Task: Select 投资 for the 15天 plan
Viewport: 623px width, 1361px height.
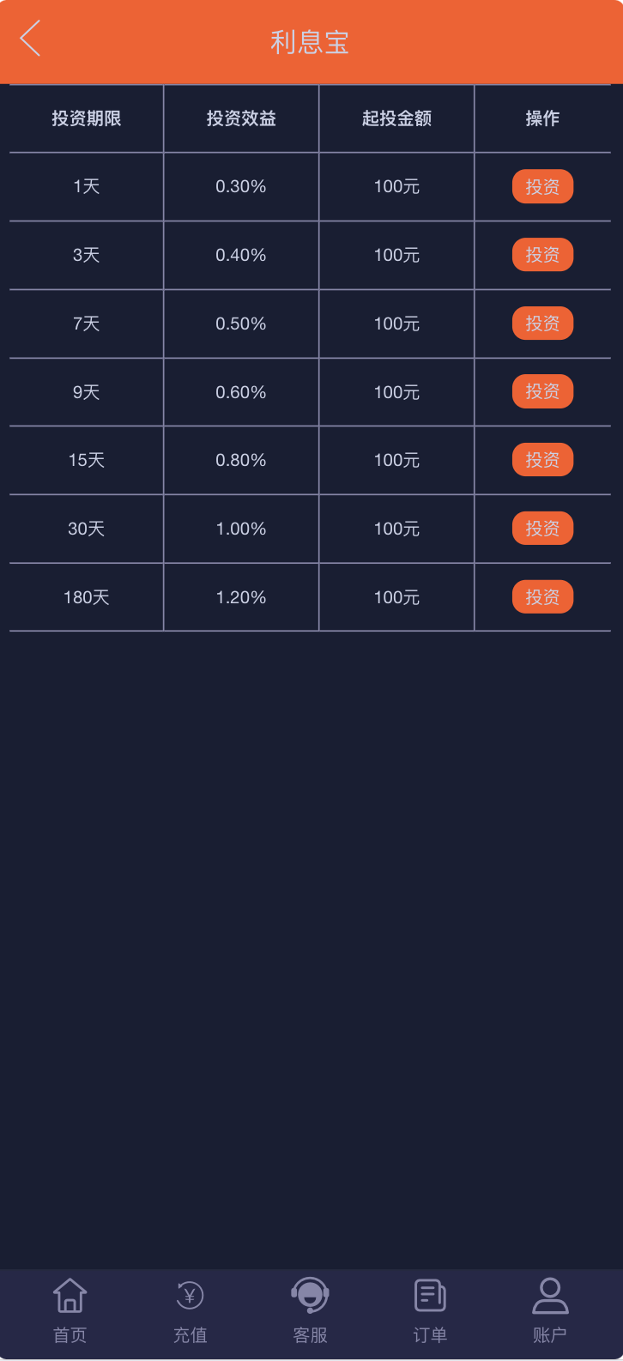Action: (542, 460)
